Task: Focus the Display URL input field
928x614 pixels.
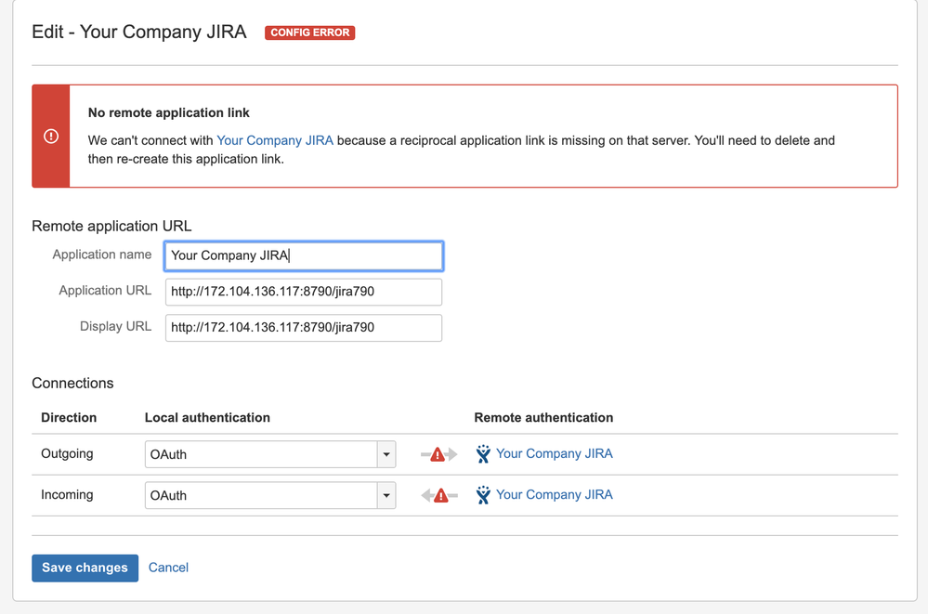Action: tap(304, 328)
